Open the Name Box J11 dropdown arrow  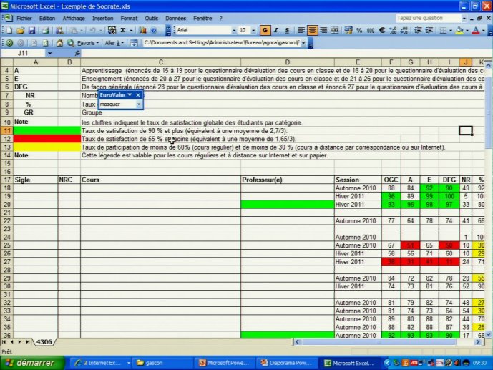[x=49, y=54]
